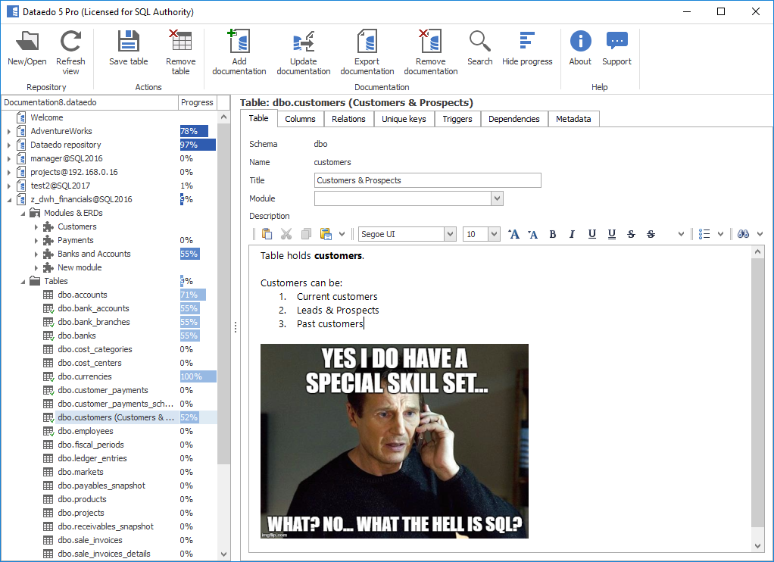Click Remove documentation

tap(431, 53)
